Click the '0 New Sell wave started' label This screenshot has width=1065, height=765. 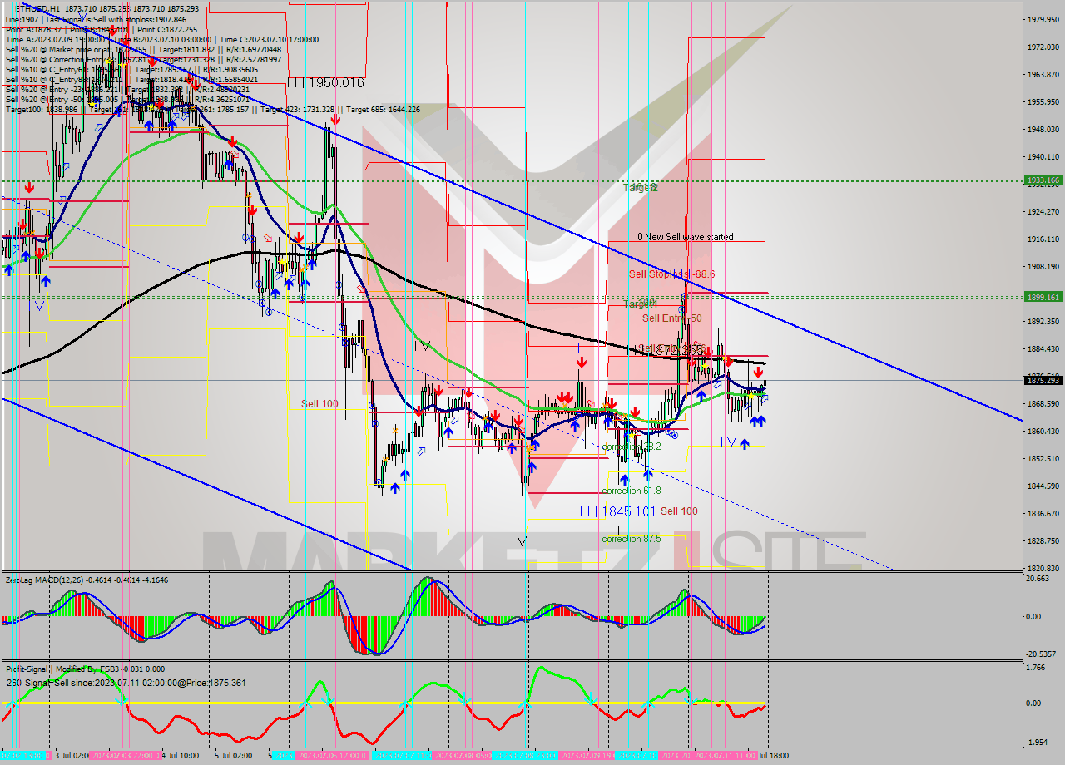[685, 237]
